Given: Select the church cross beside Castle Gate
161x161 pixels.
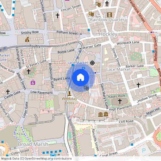Looking at the screenshot, I should 8,92.
